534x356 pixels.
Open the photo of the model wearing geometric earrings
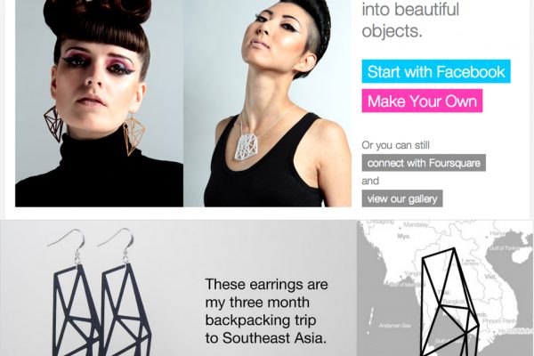click(x=99, y=103)
